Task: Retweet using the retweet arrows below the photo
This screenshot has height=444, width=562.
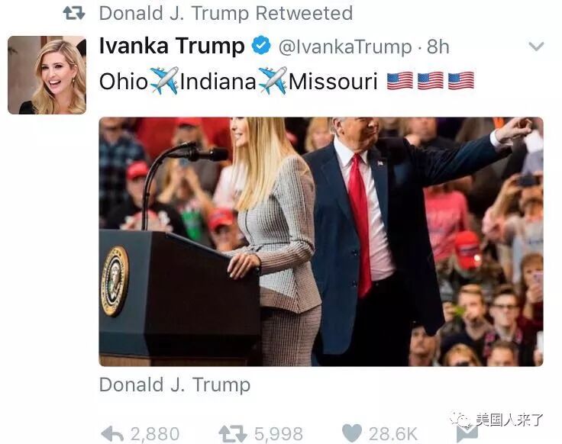Action: coord(233,433)
